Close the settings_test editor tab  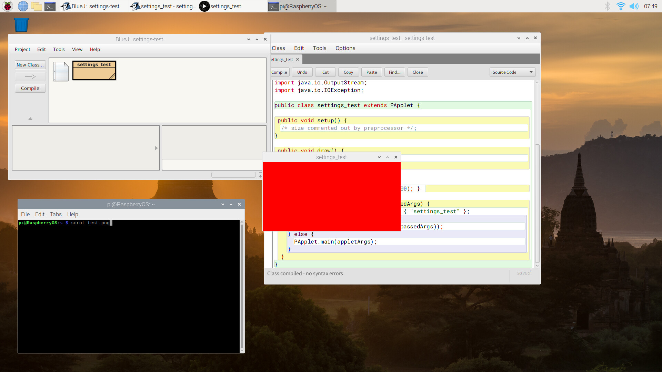click(x=298, y=59)
